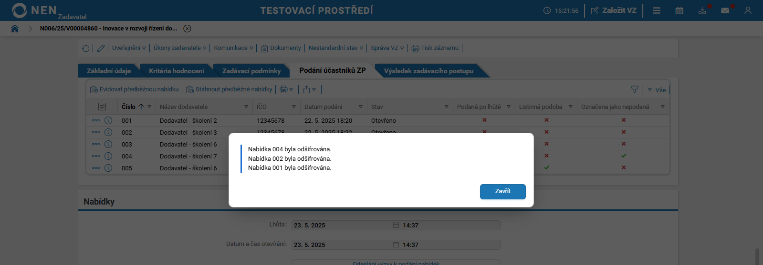Image resolution: width=763 pixels, height=265 pixels.
Task: Click the refresh icon in record toolbar
Action: [x=86, y=48]
